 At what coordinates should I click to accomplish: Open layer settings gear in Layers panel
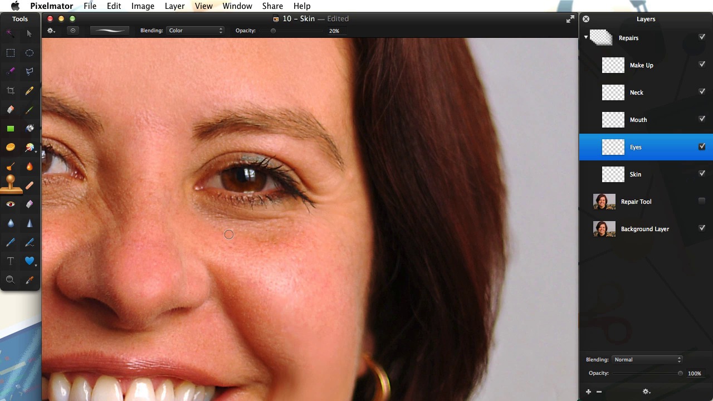(646, 392)
